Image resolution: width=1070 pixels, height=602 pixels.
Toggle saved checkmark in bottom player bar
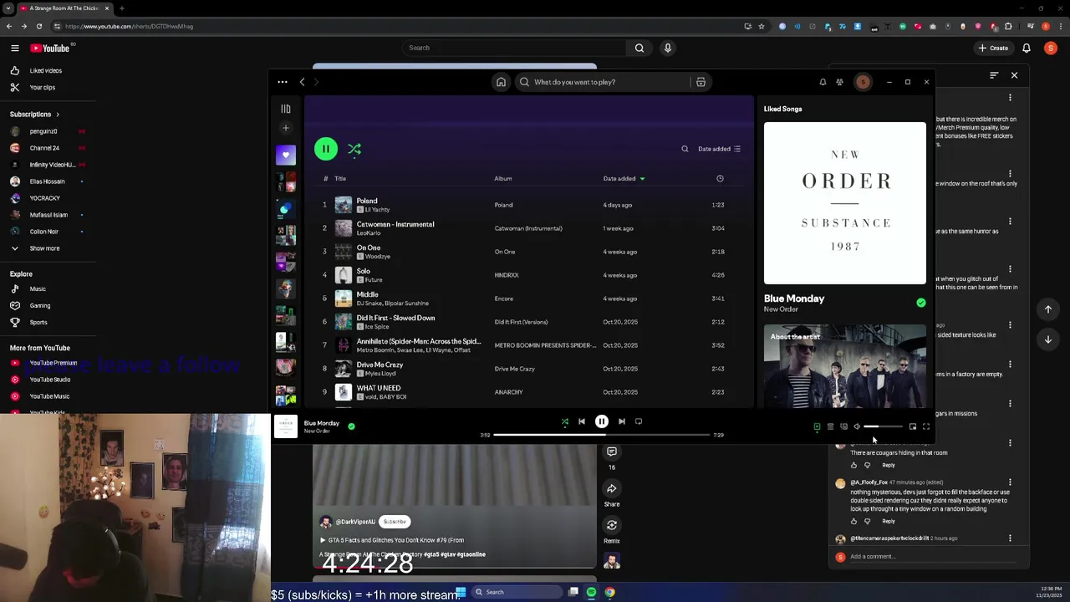(351, 426)
